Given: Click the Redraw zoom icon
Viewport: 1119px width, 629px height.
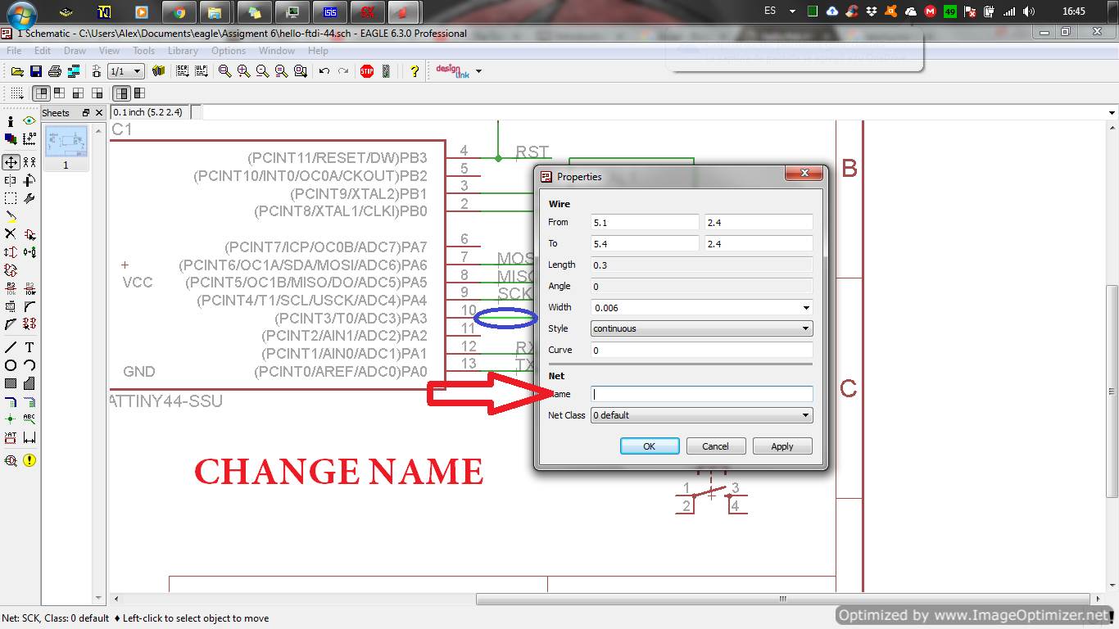Looking at the screenshot, I should [x=281, y=71].
